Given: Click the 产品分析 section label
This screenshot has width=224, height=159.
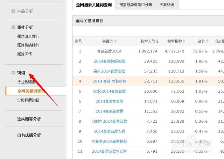Looking at the screenshot, I should click(x=25, y=11).
